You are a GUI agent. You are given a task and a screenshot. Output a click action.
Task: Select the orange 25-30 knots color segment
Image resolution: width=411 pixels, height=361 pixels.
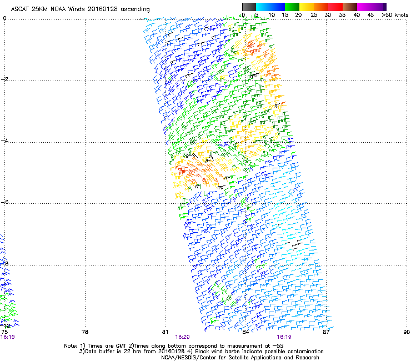point(321,7)
